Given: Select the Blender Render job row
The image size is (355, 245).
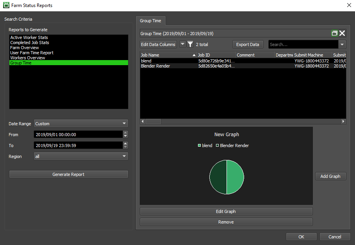Looking at the screenshot, I should click(x=243, y=66).
